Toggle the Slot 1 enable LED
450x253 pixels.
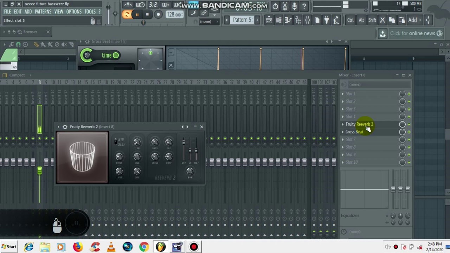[409, 94]
